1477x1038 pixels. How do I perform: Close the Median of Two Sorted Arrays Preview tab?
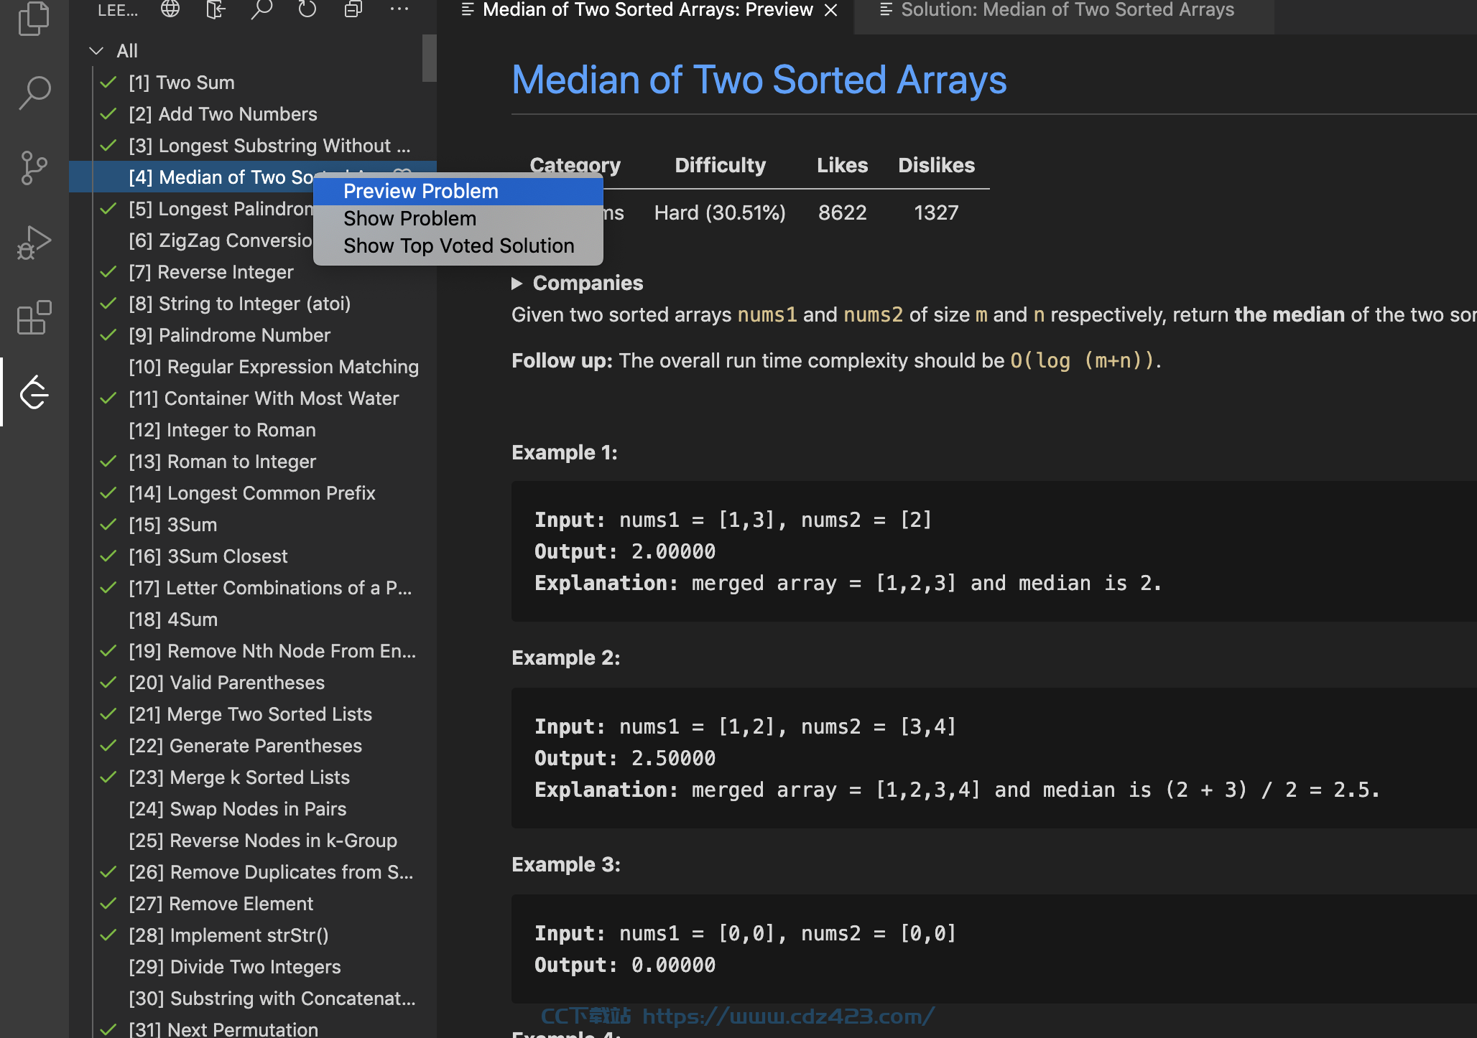(831, 10)
